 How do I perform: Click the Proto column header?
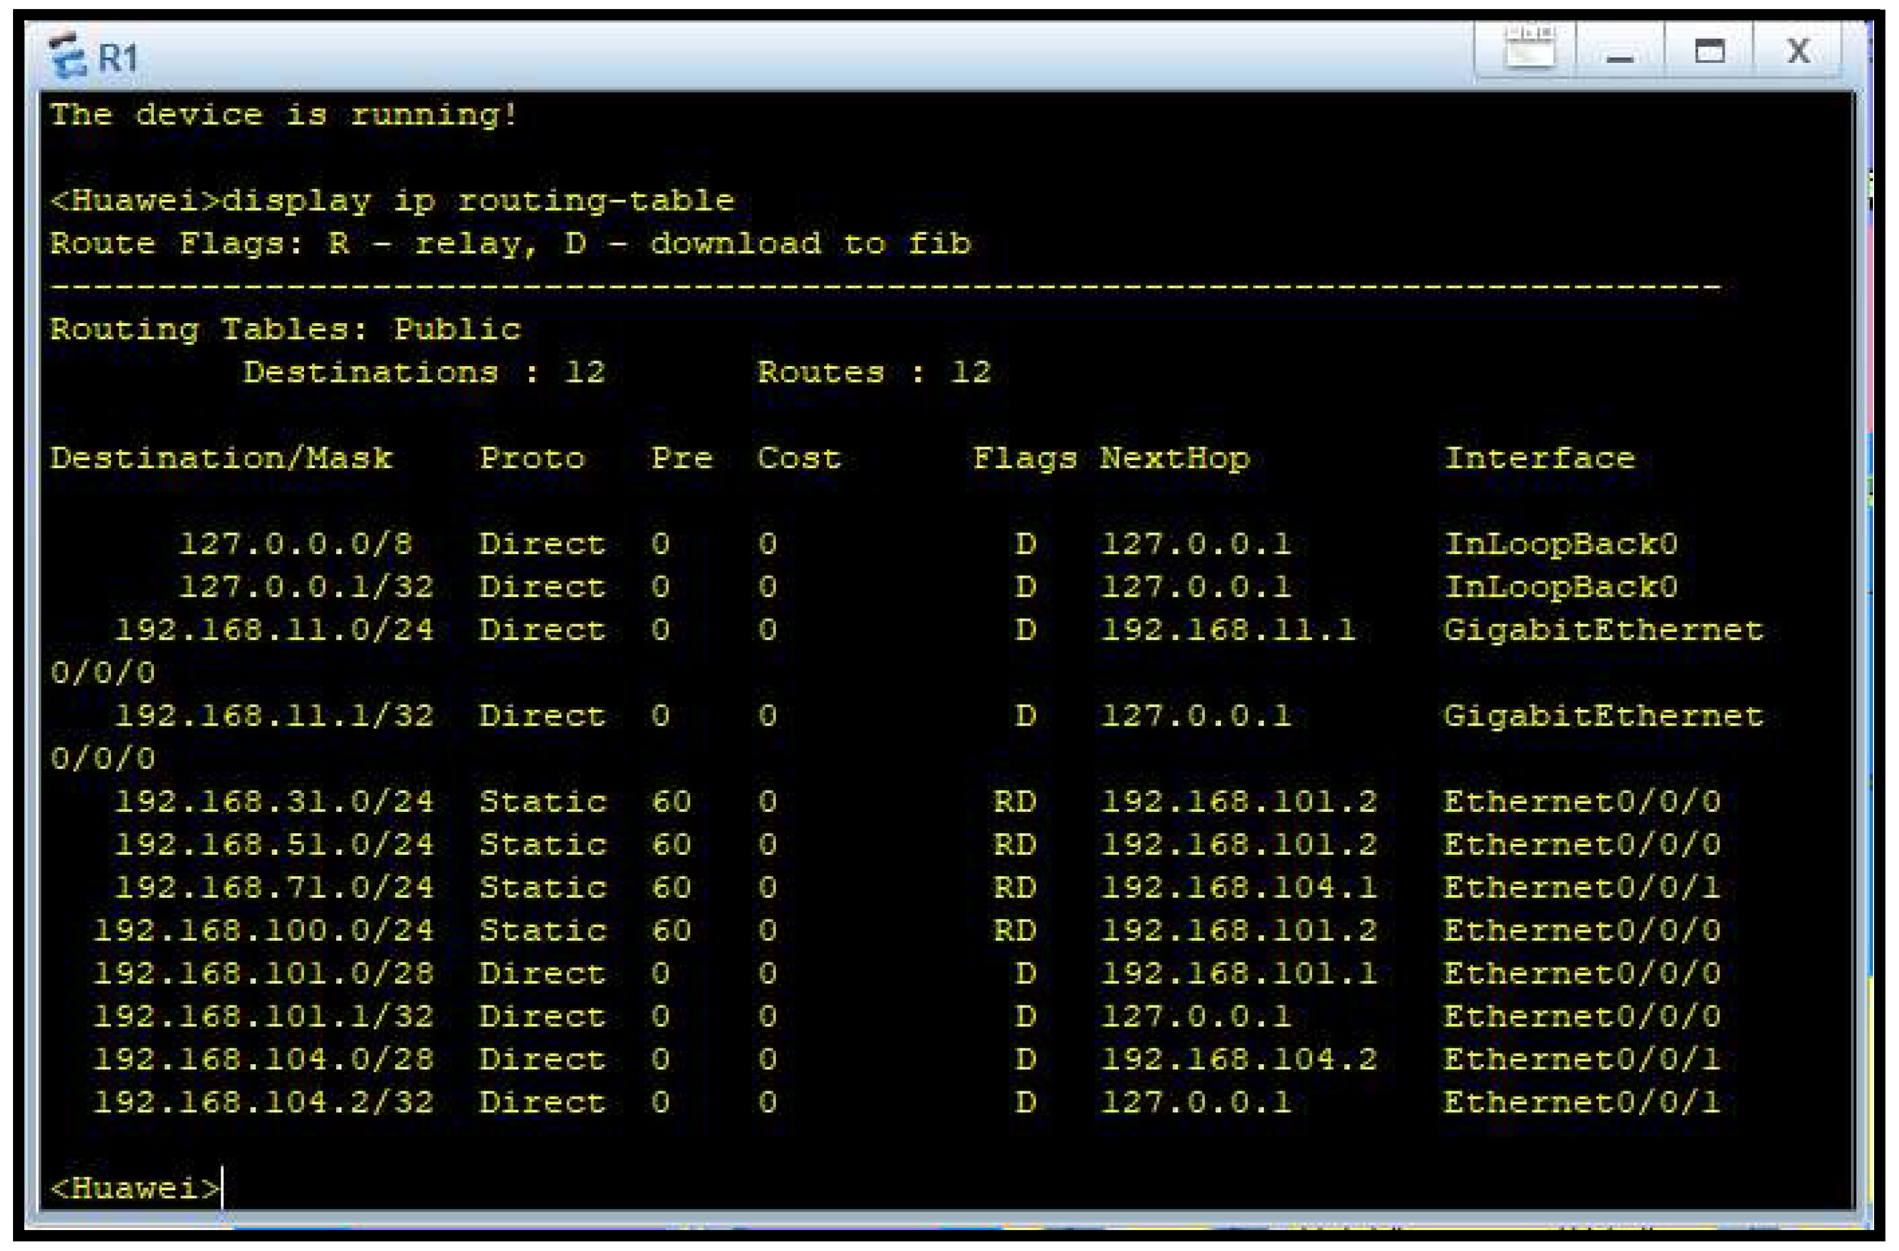point(531,459)
